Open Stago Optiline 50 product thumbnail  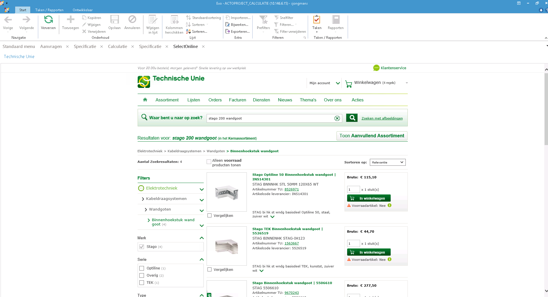[x=227, y=192]
